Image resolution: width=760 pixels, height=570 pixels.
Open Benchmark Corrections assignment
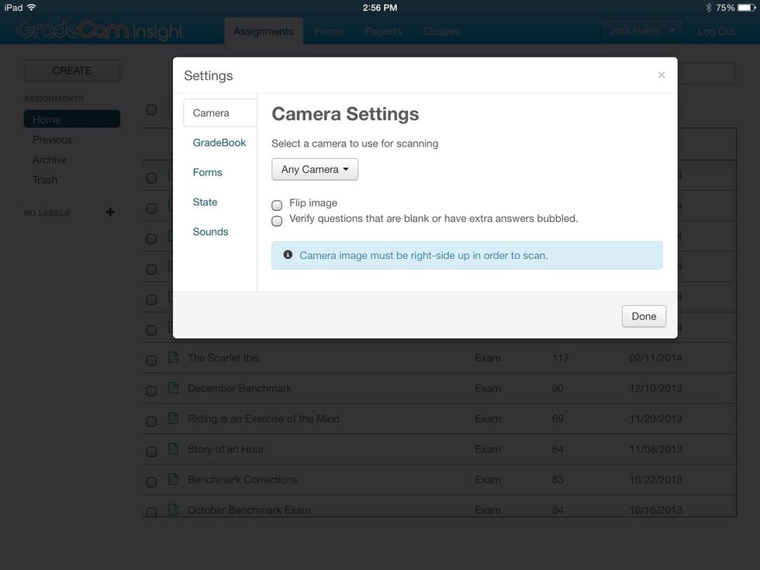pyautogui.click(x=242, y=479)
